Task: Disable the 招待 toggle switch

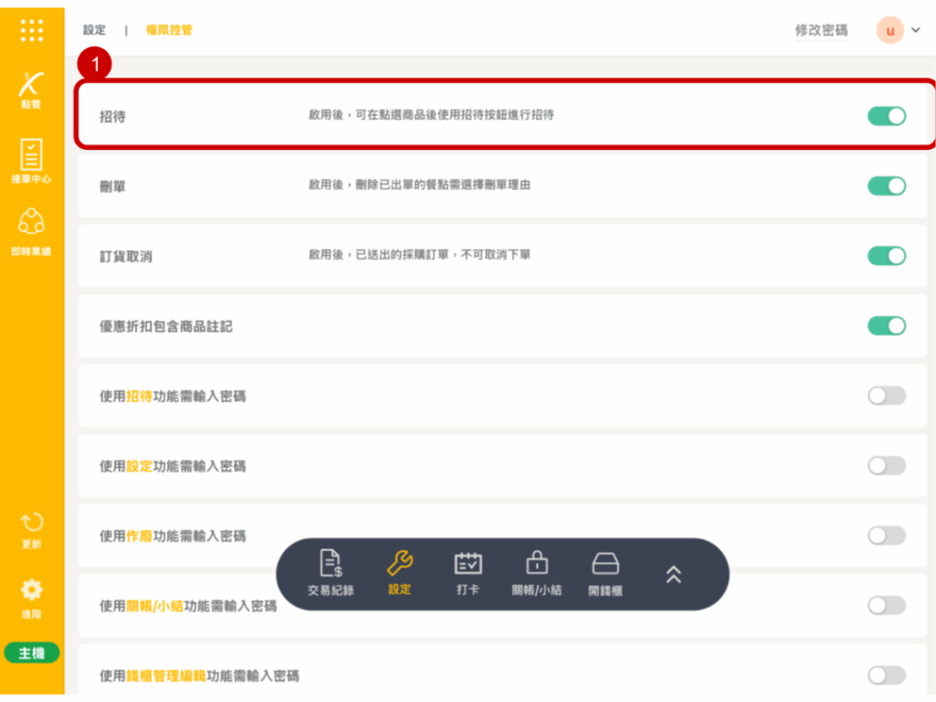Action: point(886,116)
